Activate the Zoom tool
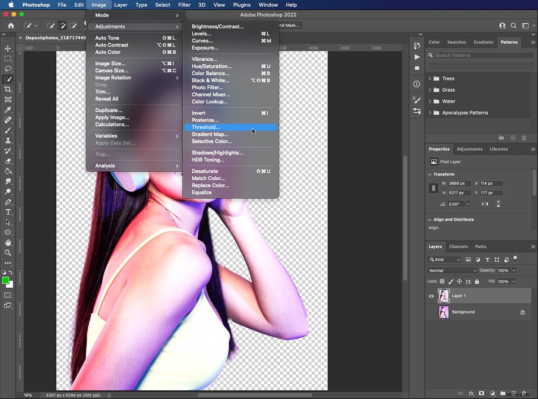 click(x=8, y=253)
